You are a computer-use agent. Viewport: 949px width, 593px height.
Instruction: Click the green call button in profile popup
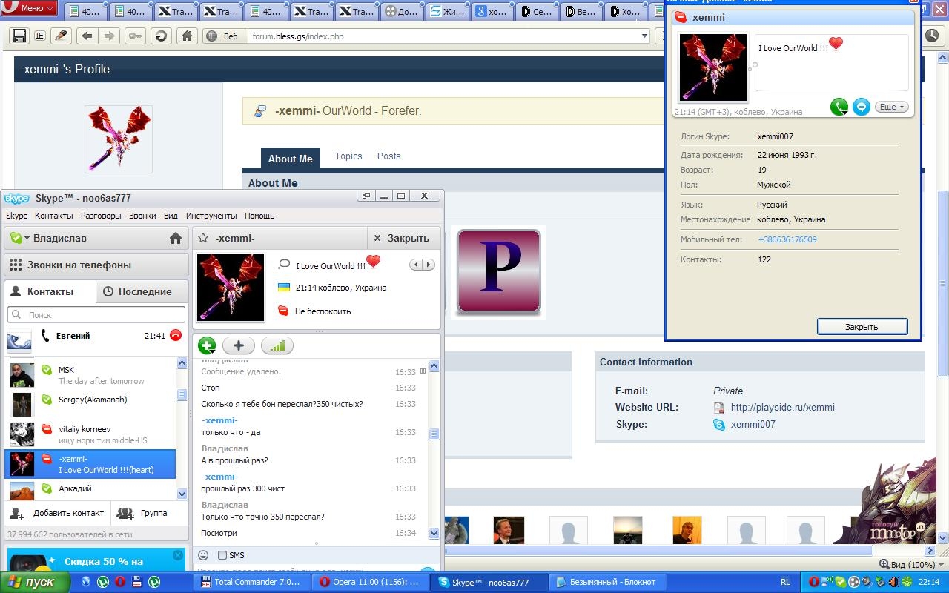click(839, 107)
